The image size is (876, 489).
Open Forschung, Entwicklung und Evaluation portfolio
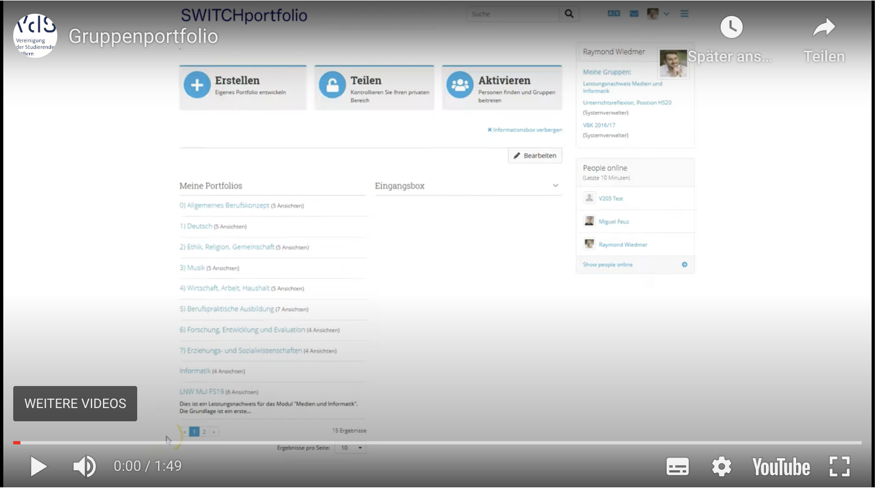point(242,330)
